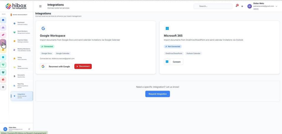
Task: Open the pink oval icon in left rail
Action: [3, 35]
